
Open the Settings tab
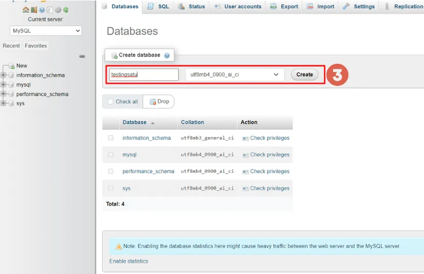359,7
